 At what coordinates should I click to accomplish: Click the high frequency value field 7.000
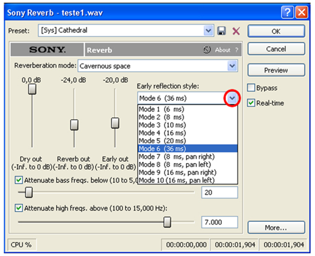(219, 222)
